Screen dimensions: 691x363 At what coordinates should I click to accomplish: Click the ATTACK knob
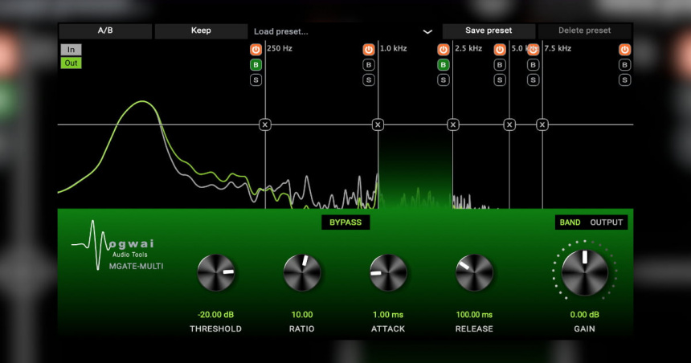click(388, 273)
